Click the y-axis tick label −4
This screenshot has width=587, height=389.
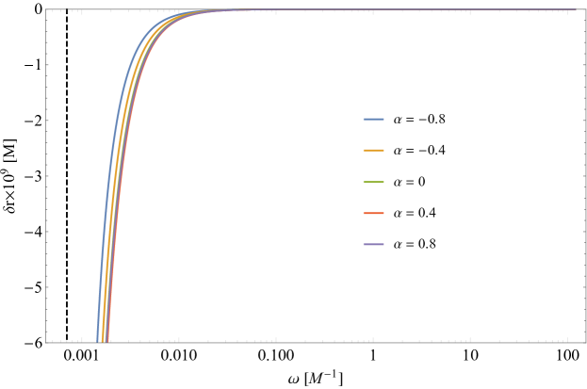(x=33, y=232)
